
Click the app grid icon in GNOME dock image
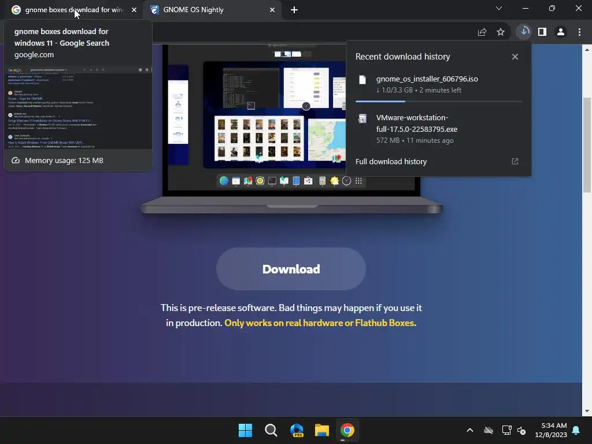358,181
